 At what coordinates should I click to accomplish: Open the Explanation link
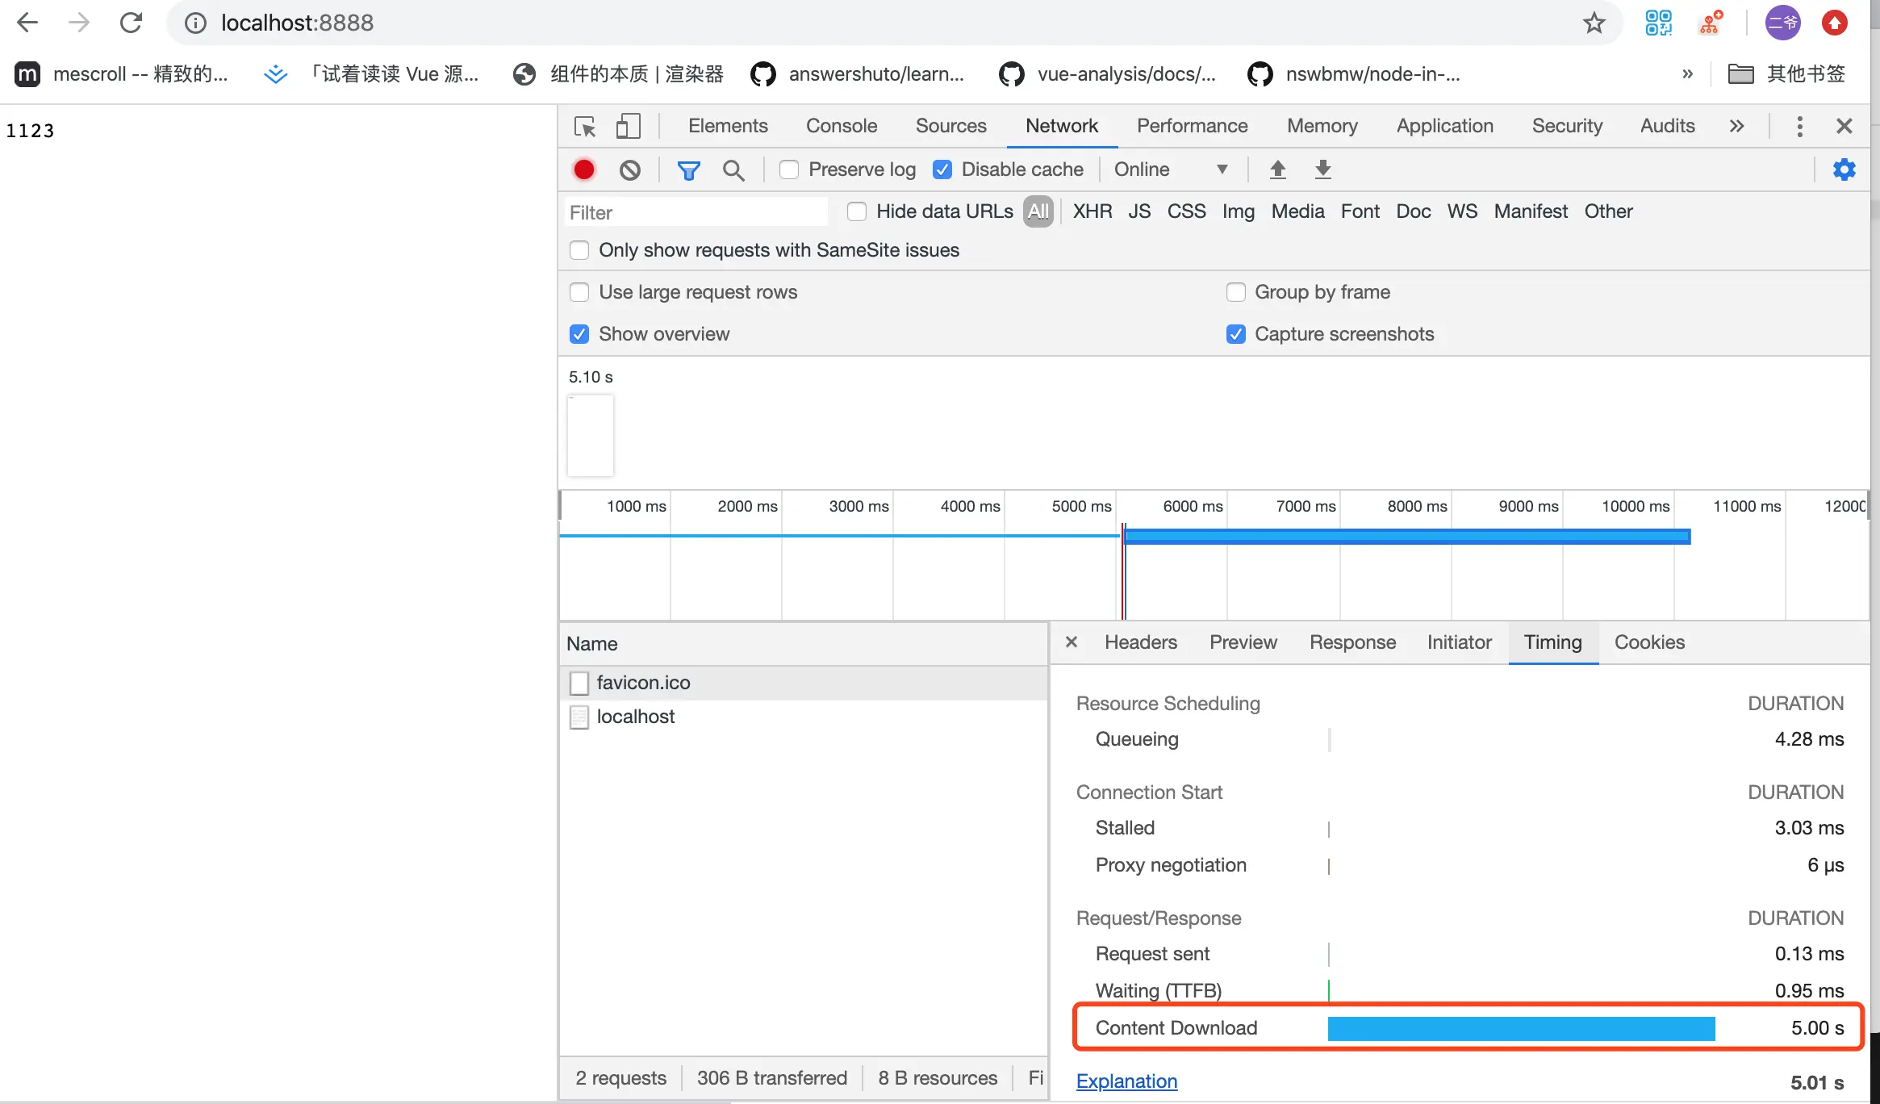[x=1126, y=1081]
